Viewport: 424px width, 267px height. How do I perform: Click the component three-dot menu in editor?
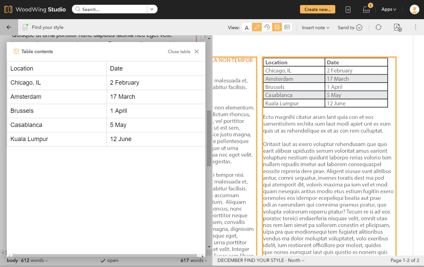[205, 38]
